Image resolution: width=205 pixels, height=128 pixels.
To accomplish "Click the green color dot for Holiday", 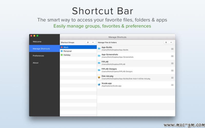I will click(62, 55).
